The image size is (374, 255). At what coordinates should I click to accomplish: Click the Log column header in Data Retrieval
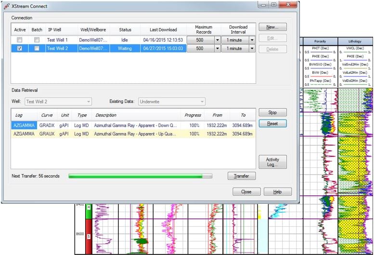tap(24, 115)
